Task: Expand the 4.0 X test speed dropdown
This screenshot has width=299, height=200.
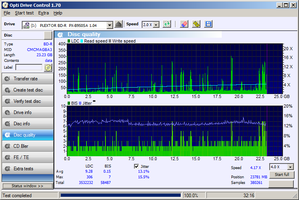Action: click(x=291, y=167)
